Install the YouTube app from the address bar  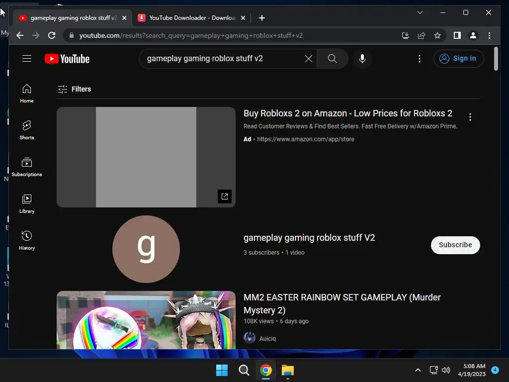tap(405, 35)
